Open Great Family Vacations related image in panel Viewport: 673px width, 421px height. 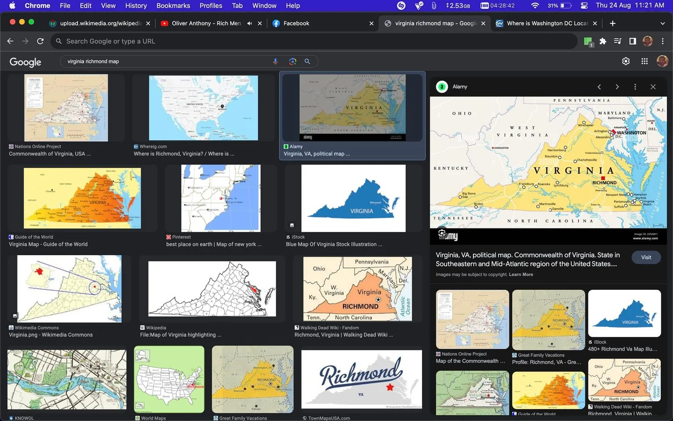549,320
